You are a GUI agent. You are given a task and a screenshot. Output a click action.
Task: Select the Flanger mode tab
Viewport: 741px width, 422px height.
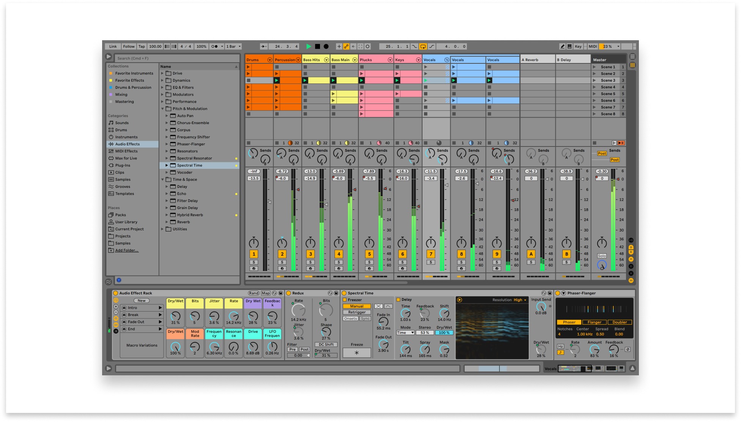[x=594, y=322]
